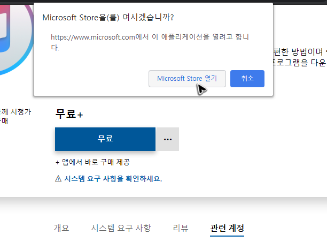The height and width of the screenshot is (250, 327).
Task: Click the https://www.microsoft.com dialog message text
Action: (150, 42)
